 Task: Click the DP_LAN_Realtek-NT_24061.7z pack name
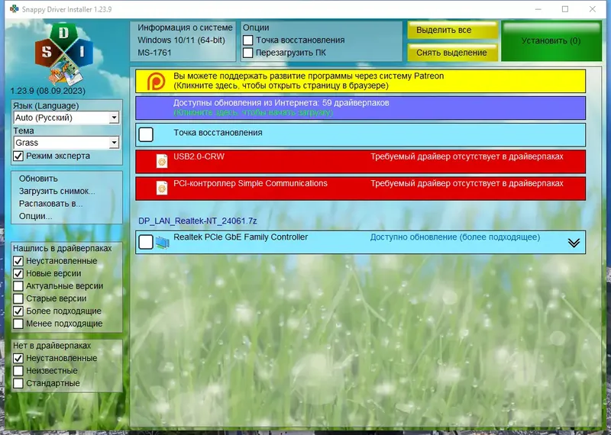coord(198,221)
